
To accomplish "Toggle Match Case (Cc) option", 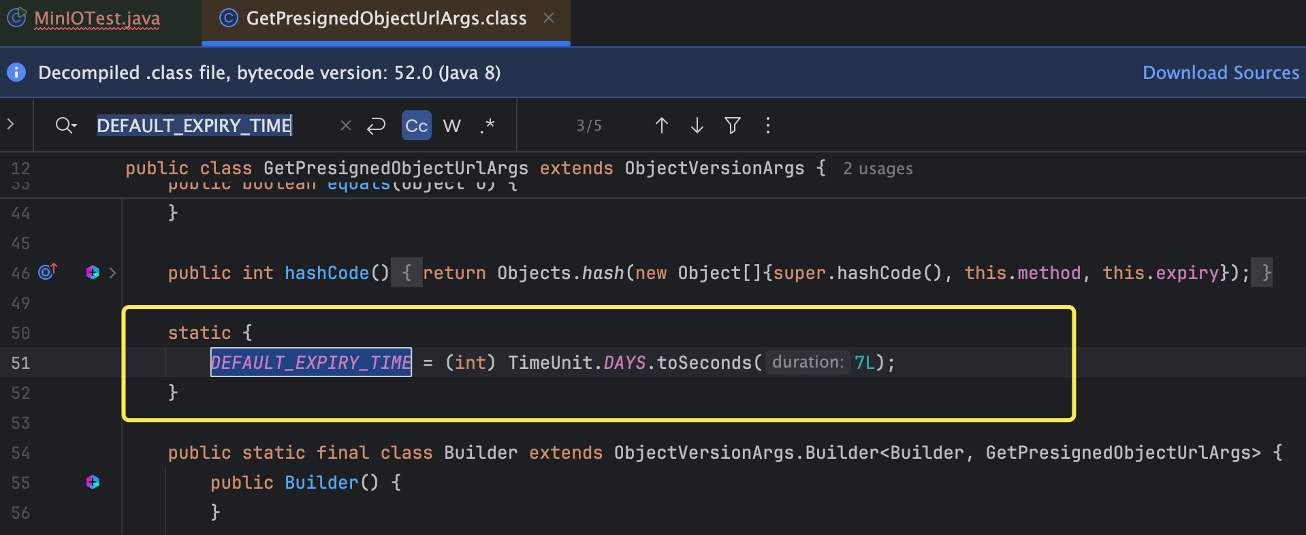I will [x=416, y=125].
